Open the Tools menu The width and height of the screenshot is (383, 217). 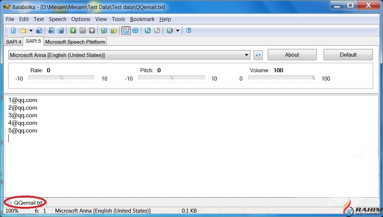(118, 19)
